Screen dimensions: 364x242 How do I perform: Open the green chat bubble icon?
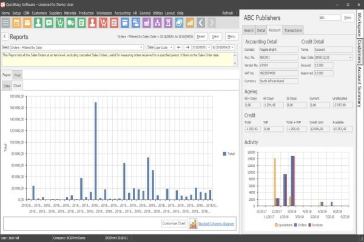(49, 23)
